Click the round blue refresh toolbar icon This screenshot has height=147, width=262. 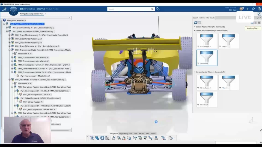point(102,138)
